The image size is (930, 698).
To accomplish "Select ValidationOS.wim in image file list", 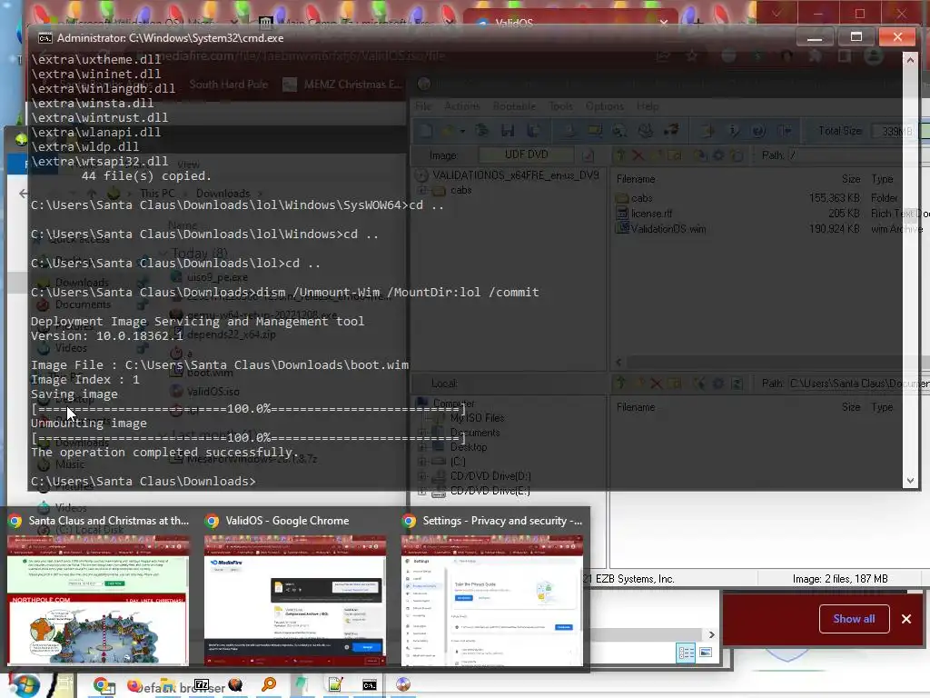I will (x=661, y=229).
